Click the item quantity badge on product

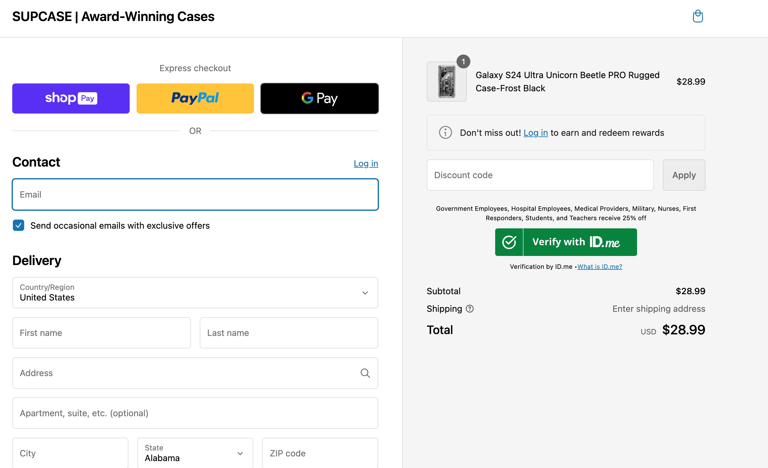[x=463, y=61]
